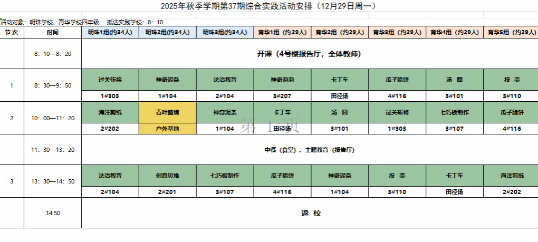The height and width of the screenshot is (242, 538).
Task: Click the 中餐（食堂）、主题教育 cell
Action: coord(310,150)
